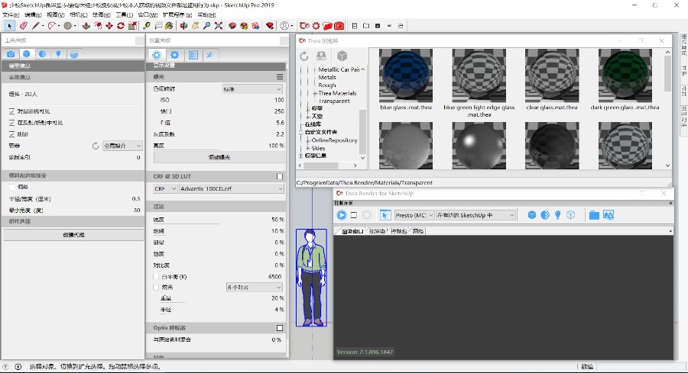
Task: Enable the glare checkbox in the Settings panel
Action: (156, 288)
